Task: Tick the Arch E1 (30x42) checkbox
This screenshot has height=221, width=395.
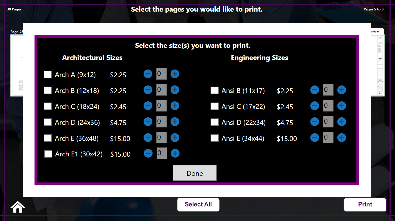Action: pos(48,154)
